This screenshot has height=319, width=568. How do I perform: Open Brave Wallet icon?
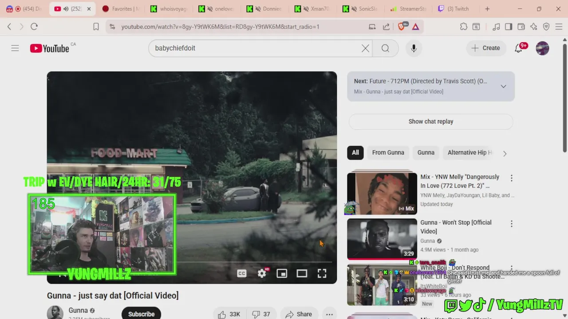click(x=521, y=27)
